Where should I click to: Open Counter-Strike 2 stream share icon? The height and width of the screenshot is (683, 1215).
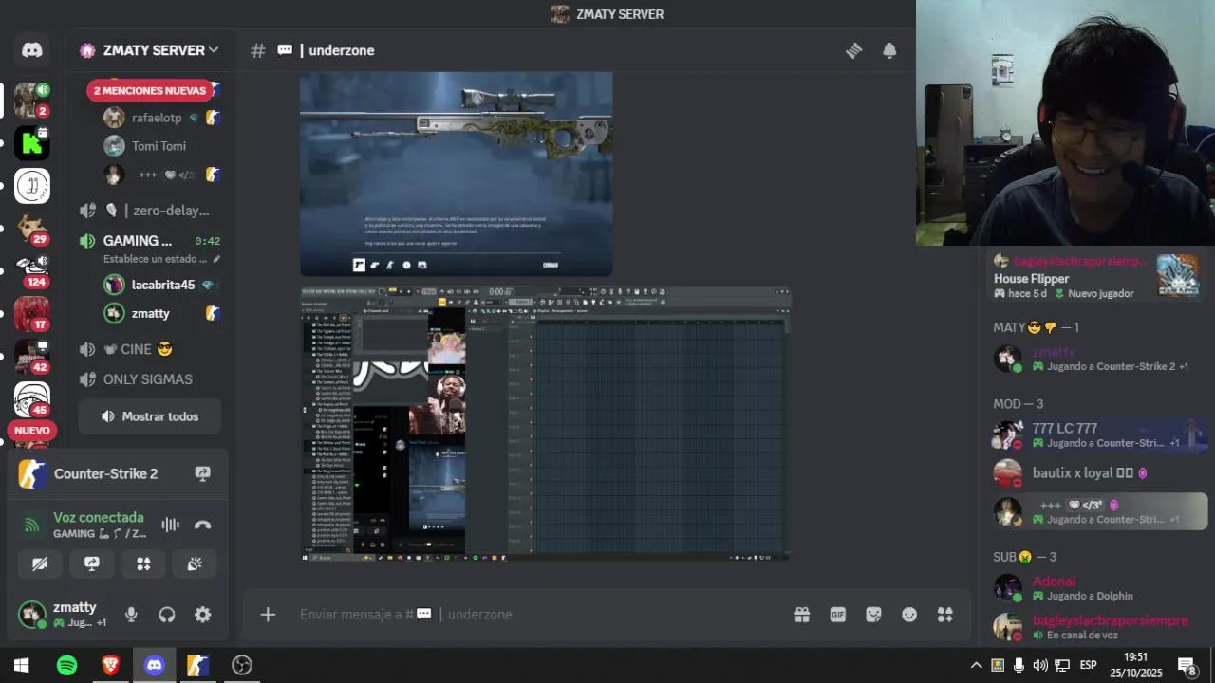[x=202, y=473]
